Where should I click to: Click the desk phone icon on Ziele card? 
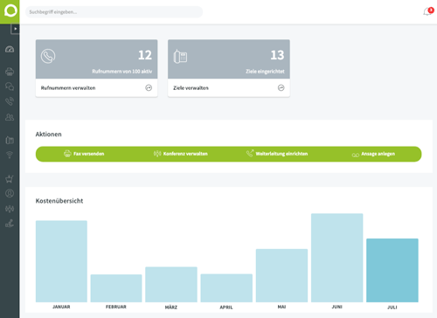pyautogui.click(x=180, y=56)
